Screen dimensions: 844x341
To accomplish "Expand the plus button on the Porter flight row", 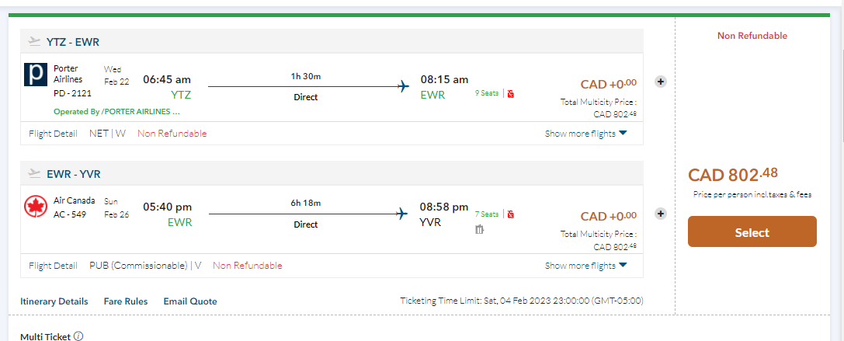I will pyautogui.click(x=661, y=82).
